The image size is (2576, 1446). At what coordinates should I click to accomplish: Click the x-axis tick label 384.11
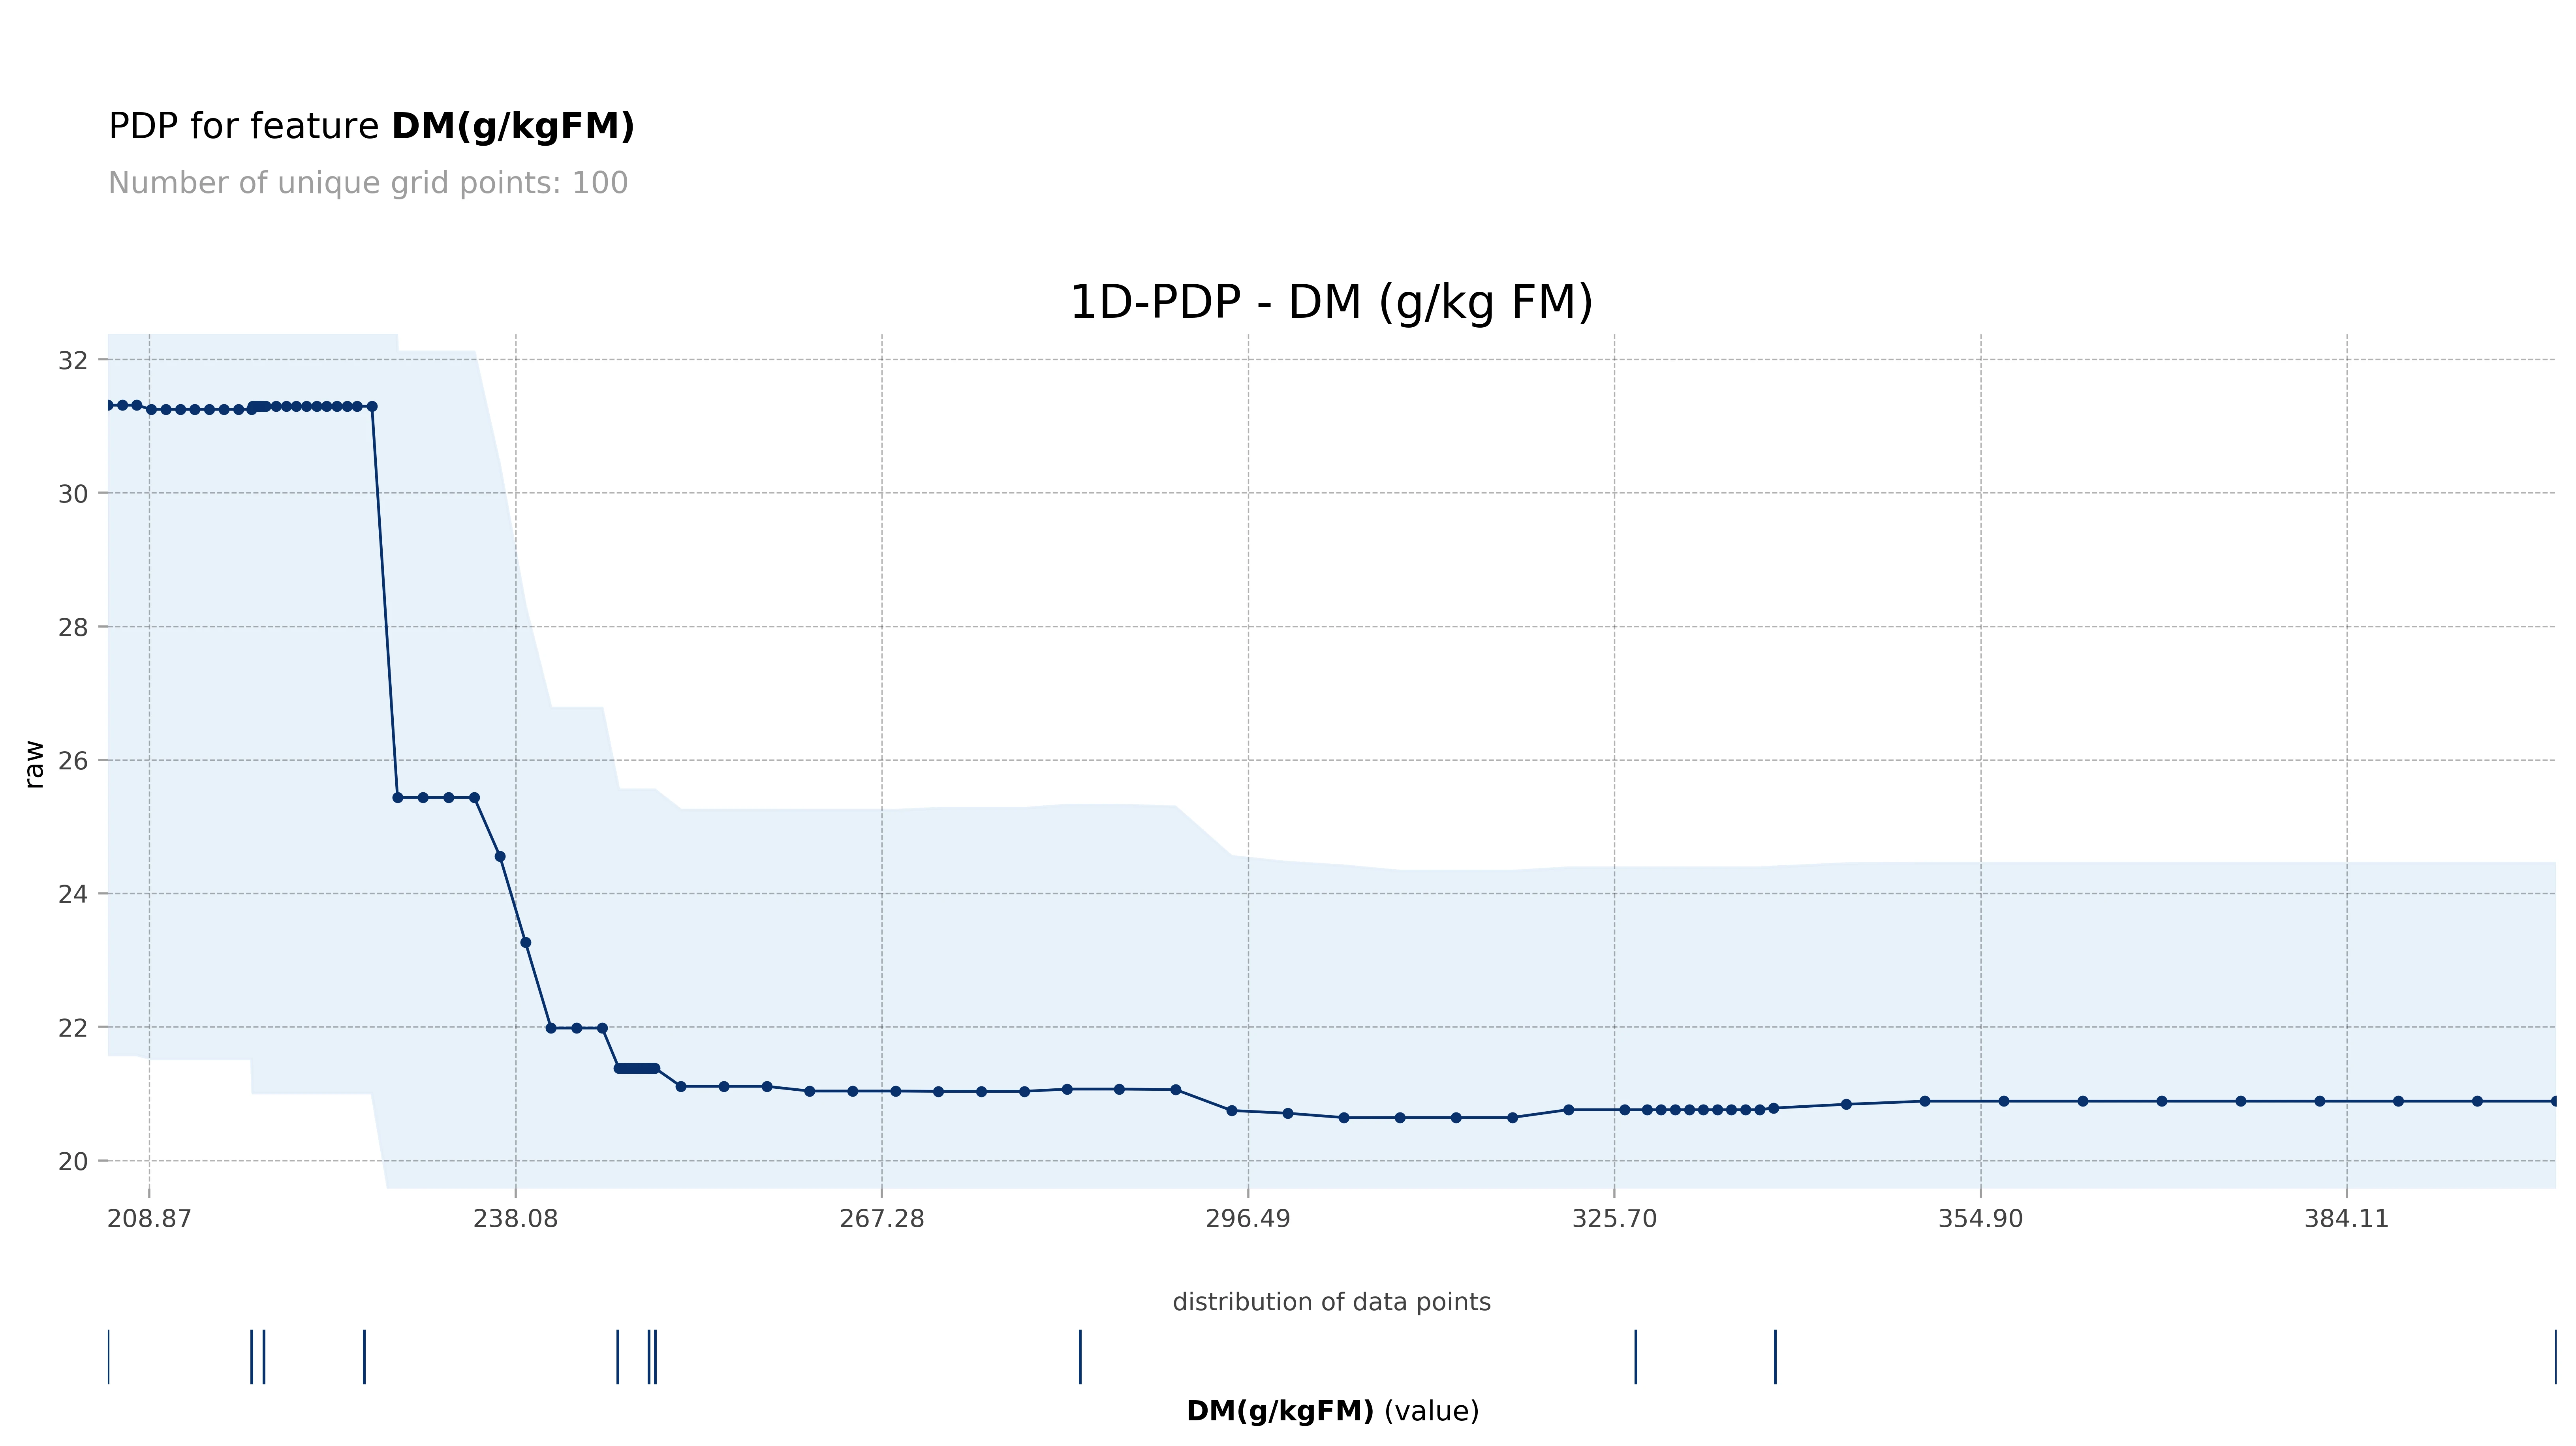tap(2346, 1219)
